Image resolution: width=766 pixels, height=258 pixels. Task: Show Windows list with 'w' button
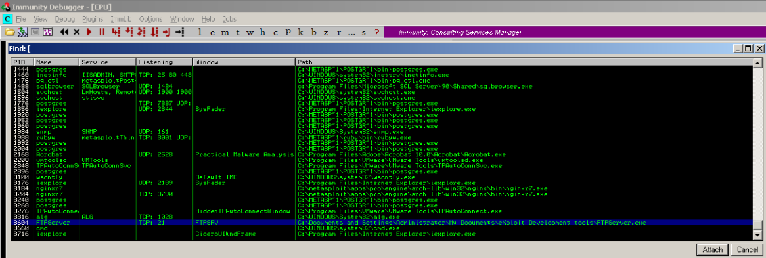[x=250, y=32]
